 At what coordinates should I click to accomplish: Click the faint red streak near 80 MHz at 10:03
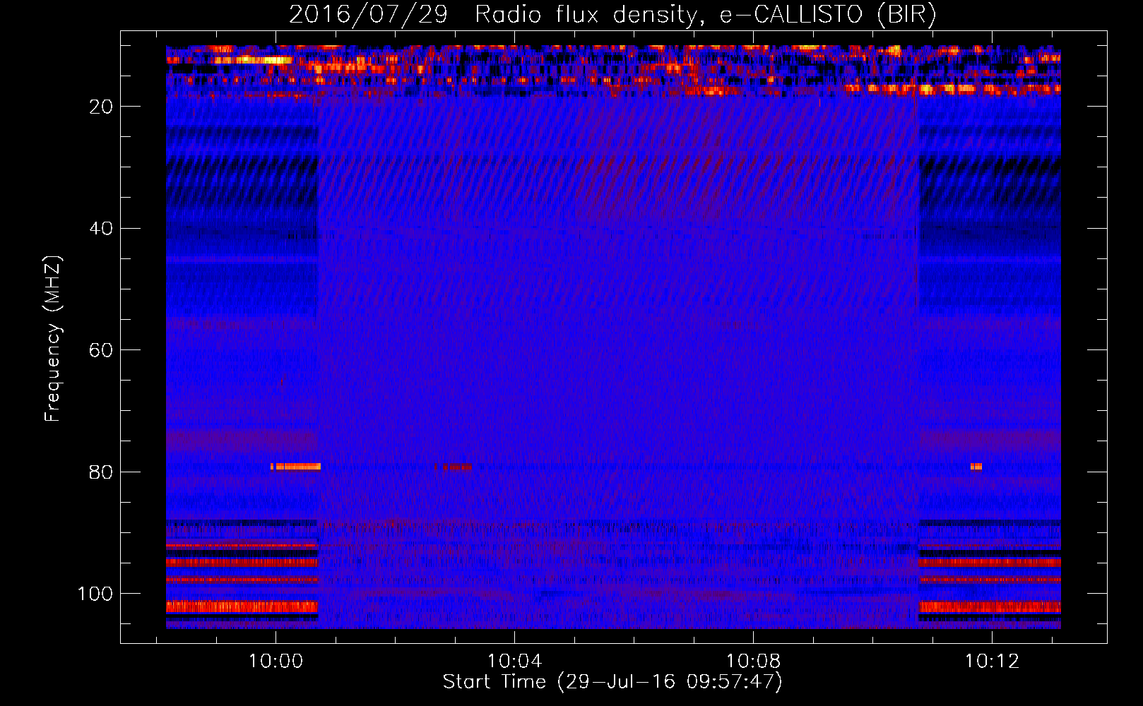pyautogui.click(x=454, y=467)
